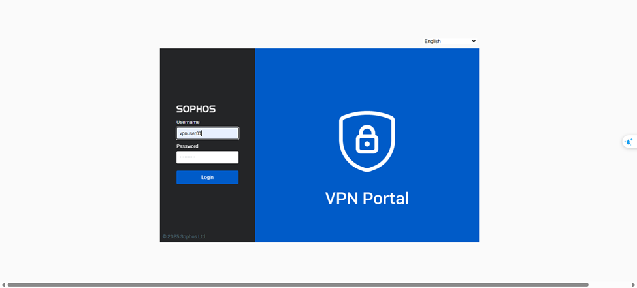Click the VPN Portal heading text

[367, 199]
